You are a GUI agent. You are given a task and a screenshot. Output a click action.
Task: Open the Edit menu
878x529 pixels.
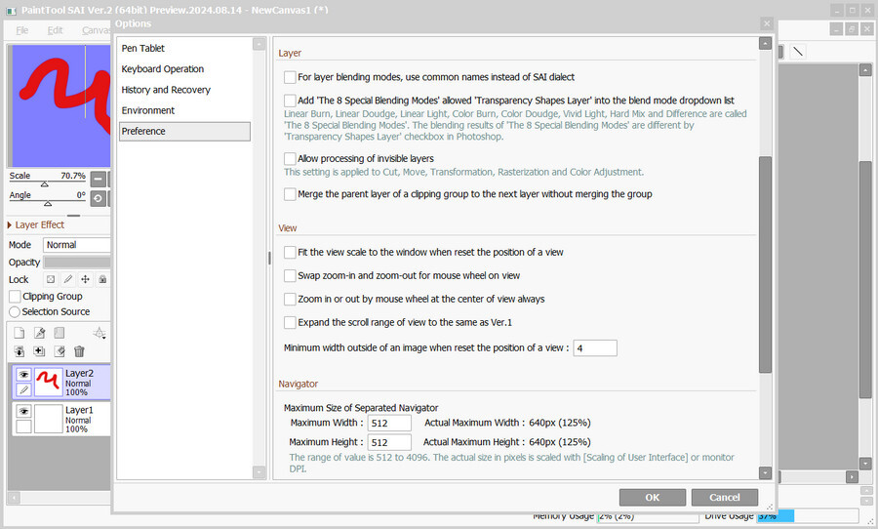click(x=55, y=30)
